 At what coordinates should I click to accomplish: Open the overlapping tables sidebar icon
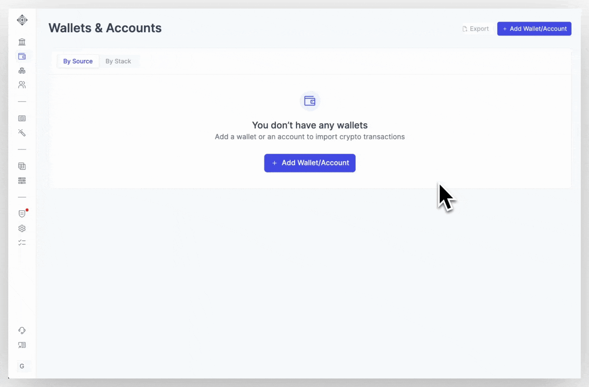(x=22, y=166)
